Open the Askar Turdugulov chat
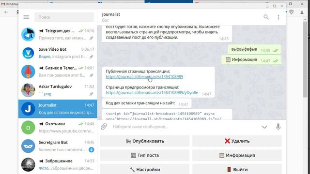 58,90
